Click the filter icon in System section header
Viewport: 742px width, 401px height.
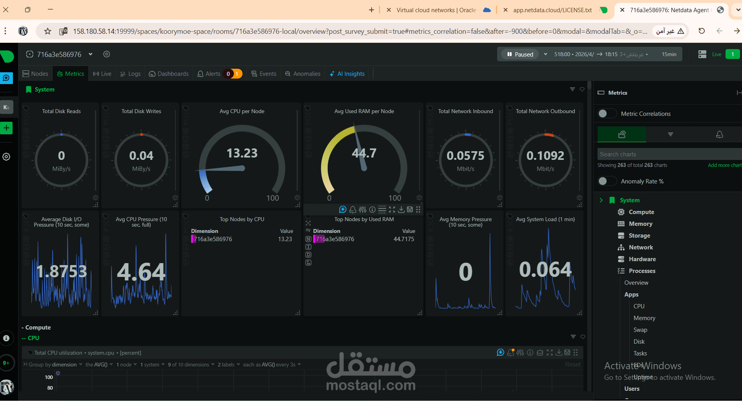tap(572, 90)
